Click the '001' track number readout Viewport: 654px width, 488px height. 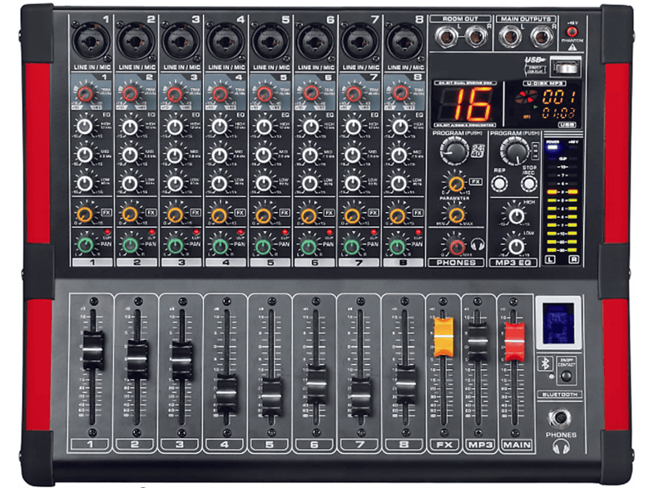[x=559, y=97]
